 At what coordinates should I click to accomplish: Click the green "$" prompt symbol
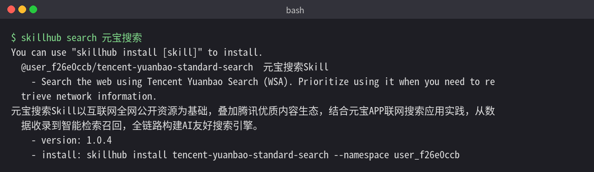point(14,38)
